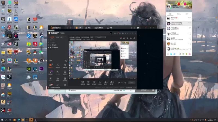Select the orange active scene tab

(52, 37)
